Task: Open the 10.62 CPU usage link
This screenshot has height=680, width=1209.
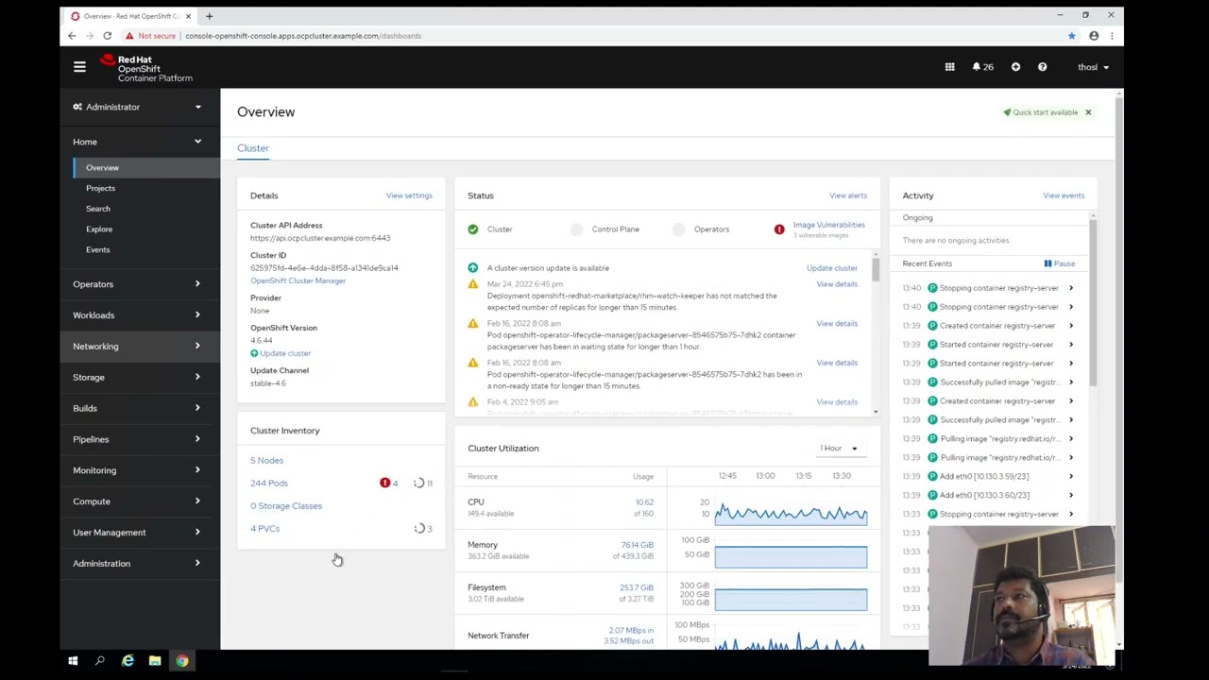Action: (644, 502)
